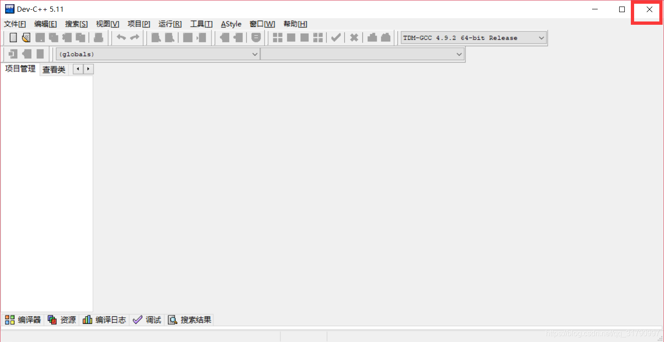664x342 pixels.
Task: Minimize the Dev-C++ window
Action: pos(595,9)
